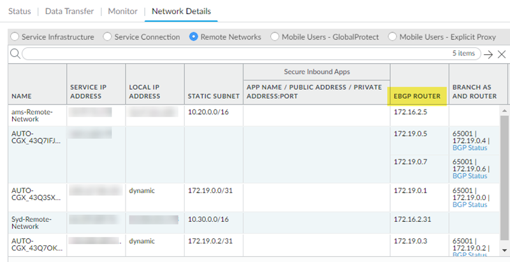Click the search magnifier icon

[15, 54]
